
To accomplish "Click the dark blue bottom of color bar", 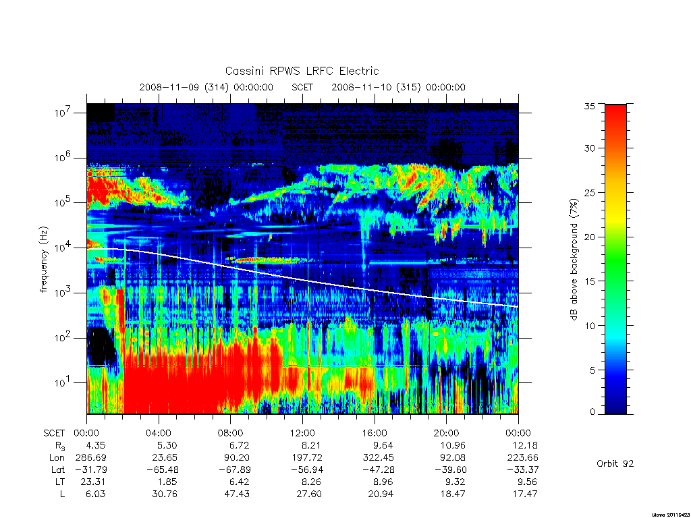I will [615, 407].
